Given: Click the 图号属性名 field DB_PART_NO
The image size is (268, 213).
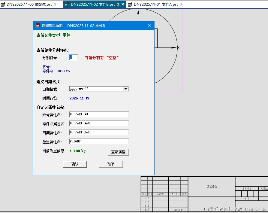Looking at the screenshot, I should tap(99, 114).
